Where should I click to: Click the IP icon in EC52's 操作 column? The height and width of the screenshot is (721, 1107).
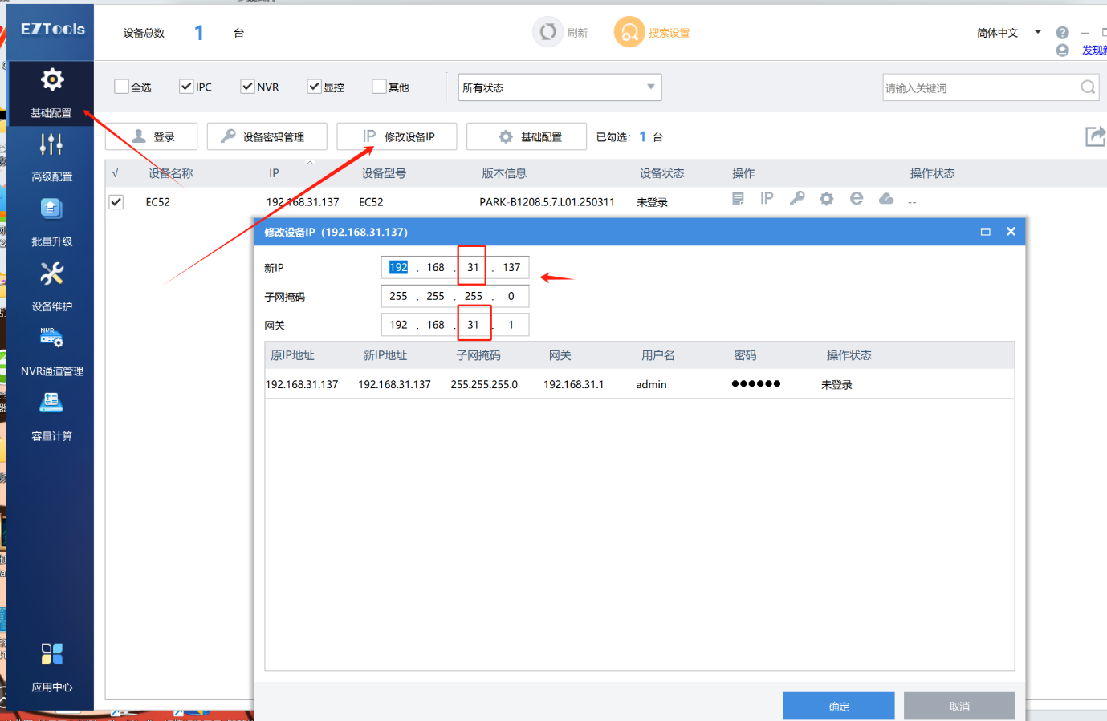click(767, 198)
